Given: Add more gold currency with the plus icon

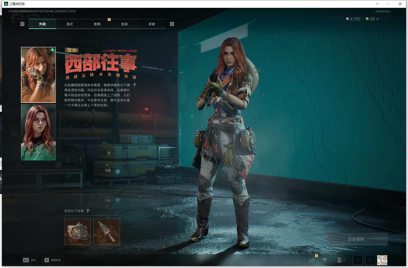Looking at the screenshot, I should click(378, 19).
